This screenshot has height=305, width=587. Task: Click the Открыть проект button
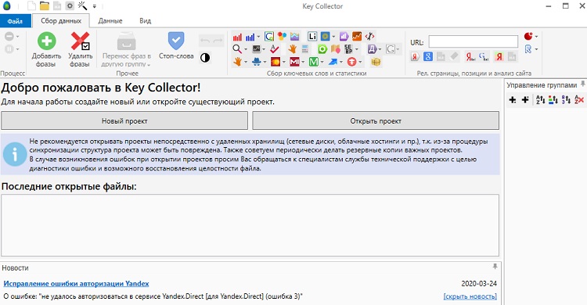click(x=376, y=121)
